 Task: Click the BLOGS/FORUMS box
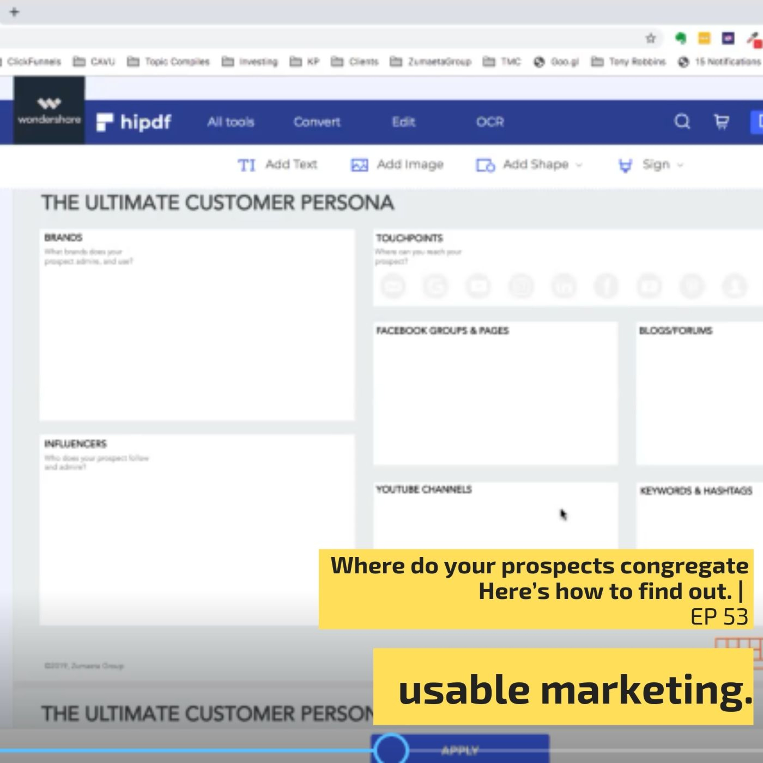699,393
